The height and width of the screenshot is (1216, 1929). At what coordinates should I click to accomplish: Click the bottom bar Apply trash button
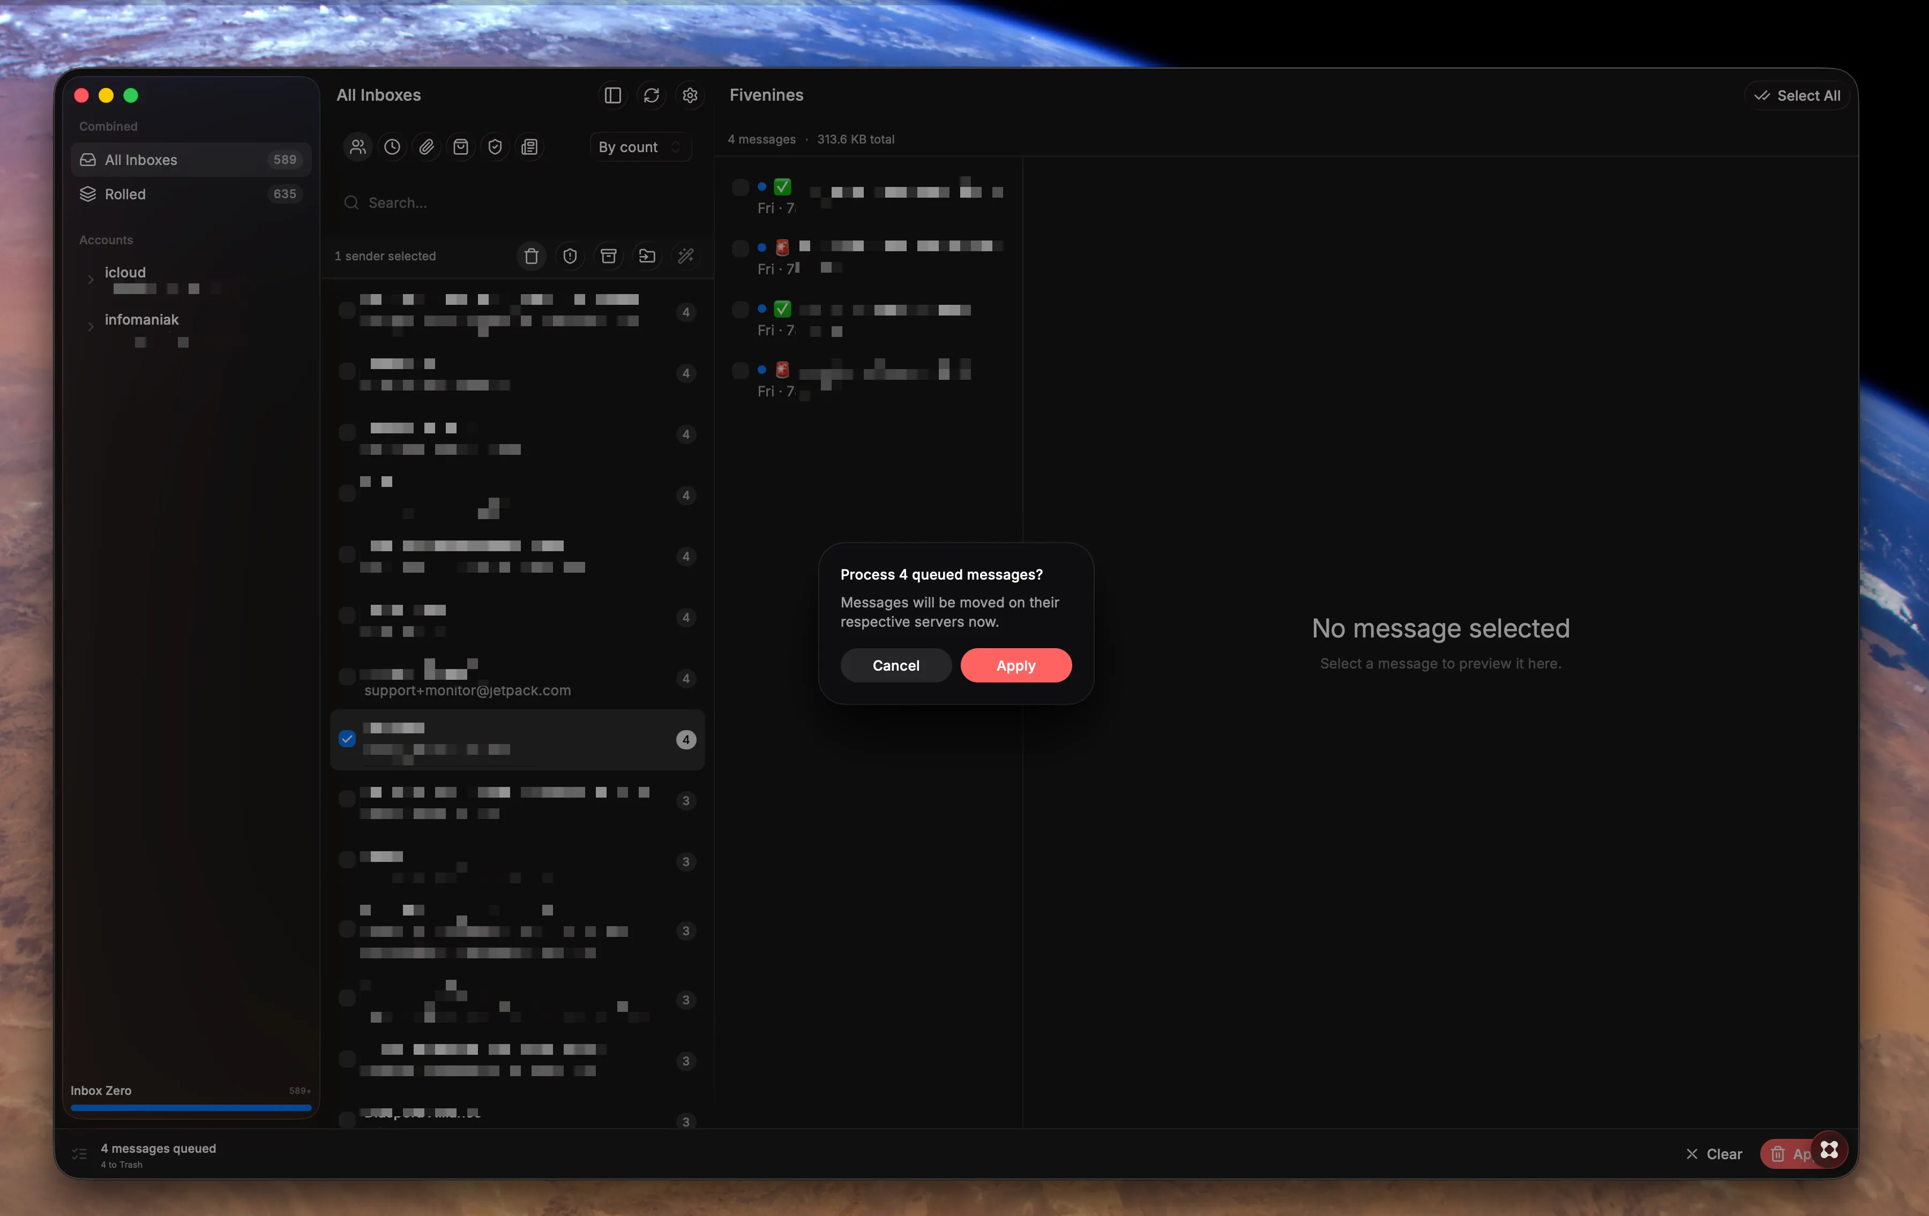(x=1787, y=1153)
